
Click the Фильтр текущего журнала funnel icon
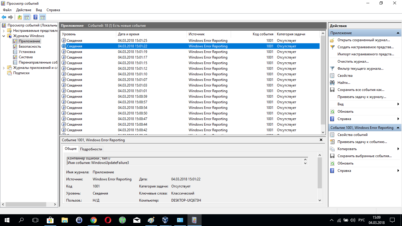[x=332, y=69]
